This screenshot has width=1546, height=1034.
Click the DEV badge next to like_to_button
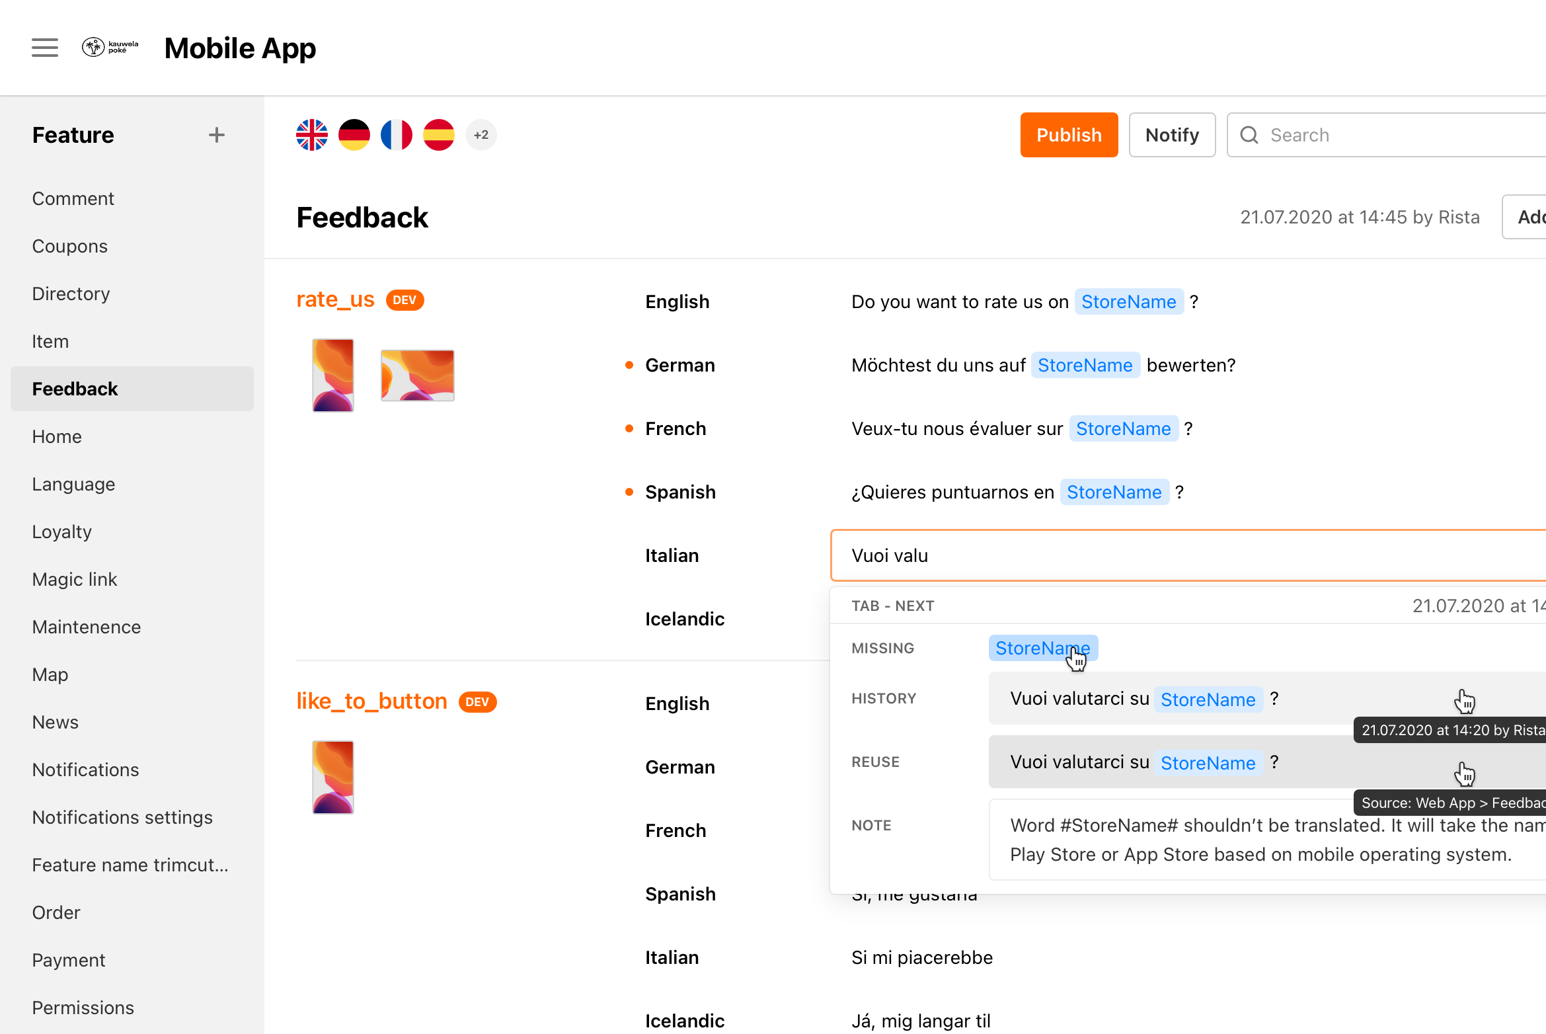[x=477, y=702]
